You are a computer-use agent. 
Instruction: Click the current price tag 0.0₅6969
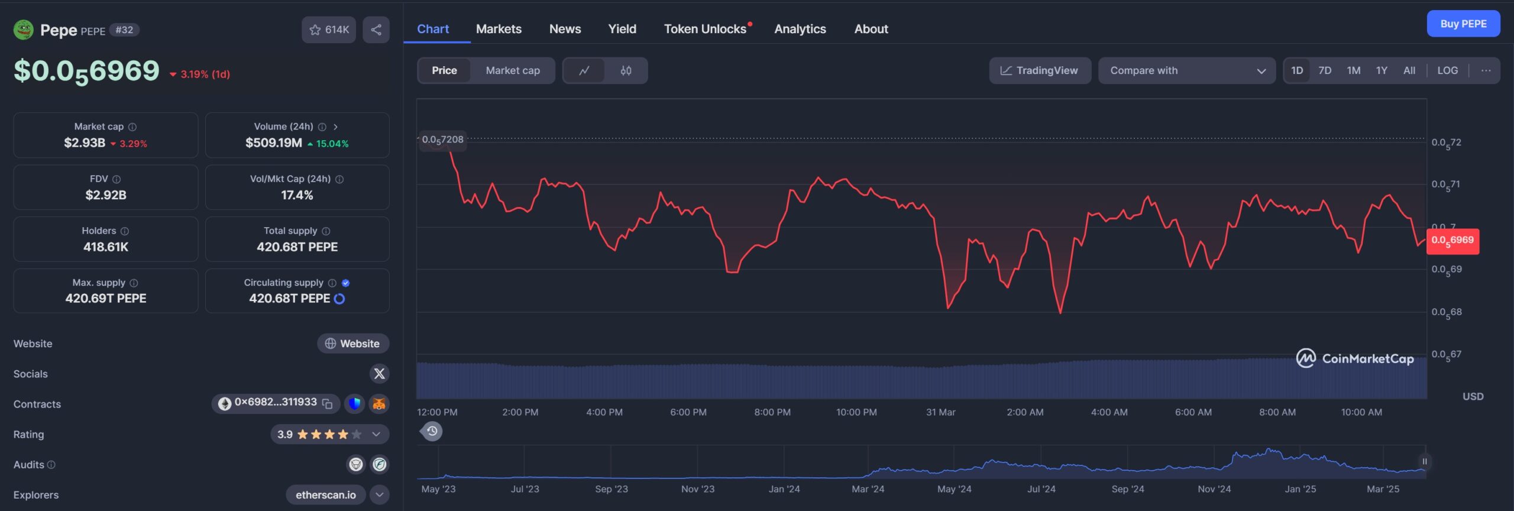1452,241
